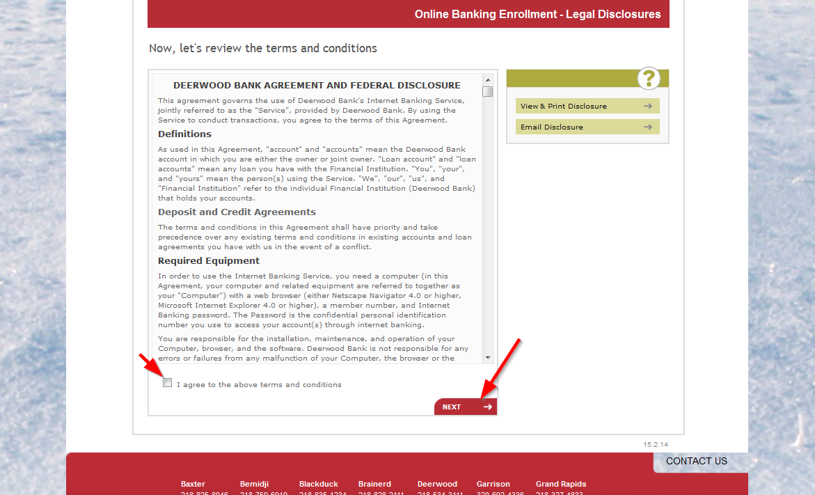Open View & Print Disclosure

pos(587,106)
